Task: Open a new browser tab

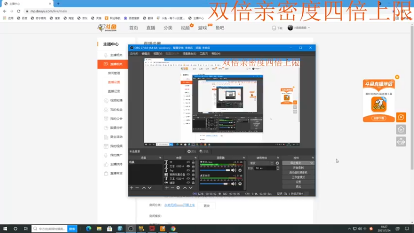Action: 58,4
